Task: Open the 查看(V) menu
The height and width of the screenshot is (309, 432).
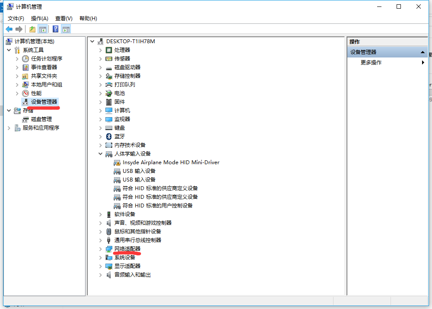Action: (x=64, y=19)
